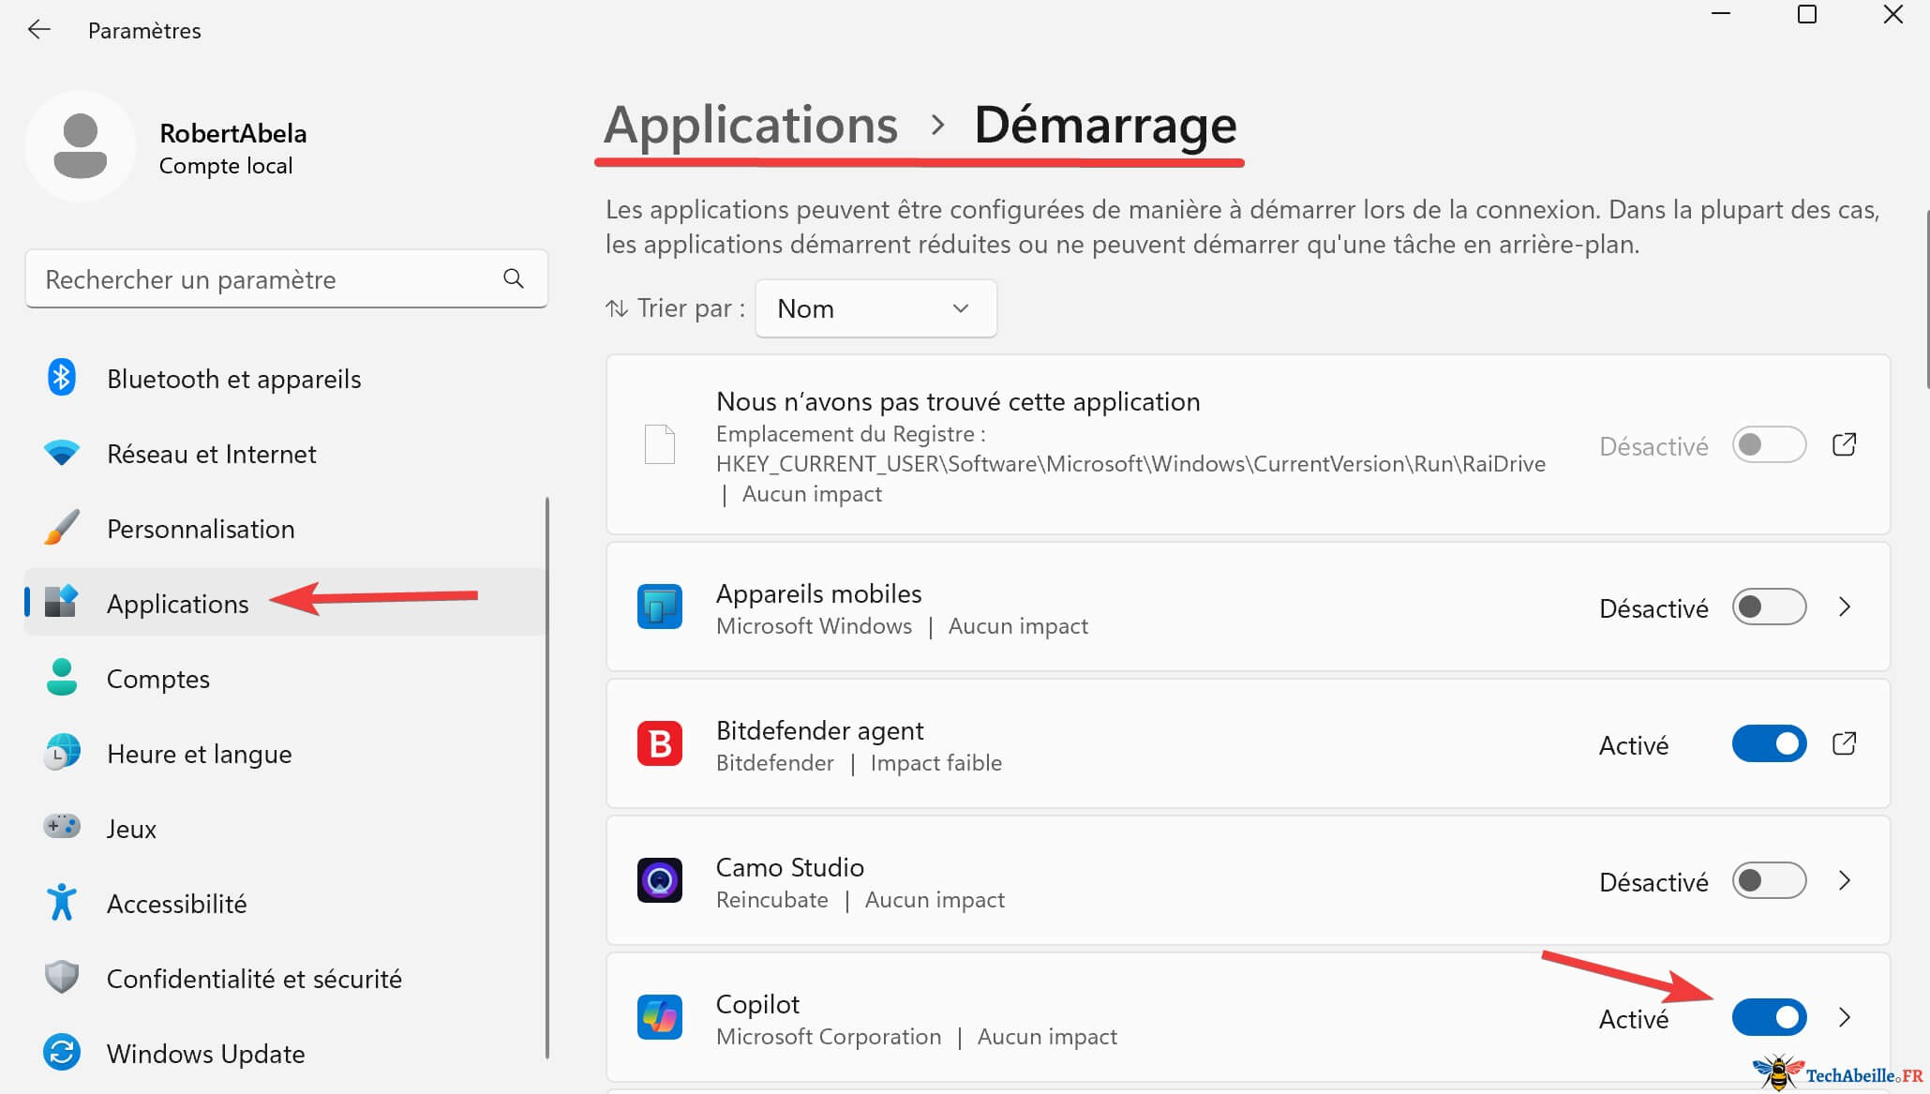1930x1094 pixels.
Task: Click the back arrow next to Paramètres
Action: [38, 30]
